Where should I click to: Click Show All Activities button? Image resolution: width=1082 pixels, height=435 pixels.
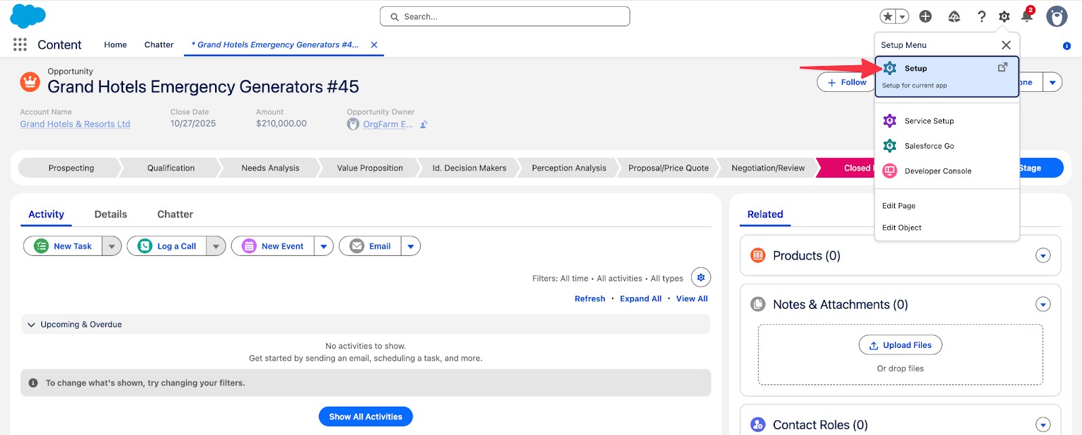[366, 417]
